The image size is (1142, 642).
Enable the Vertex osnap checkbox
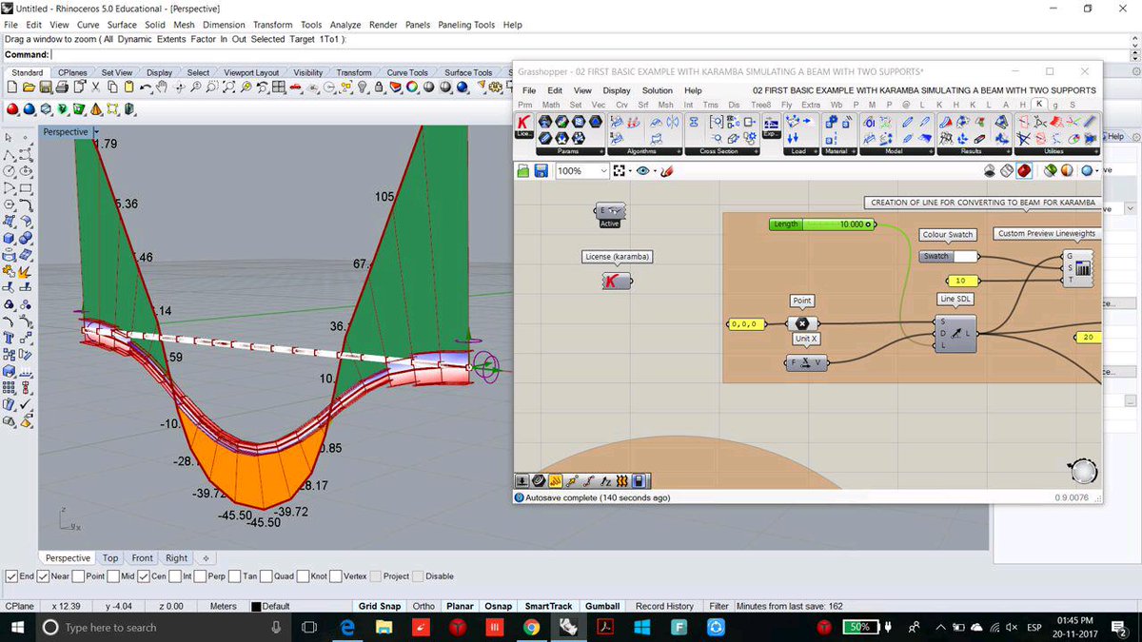[336, 576]
